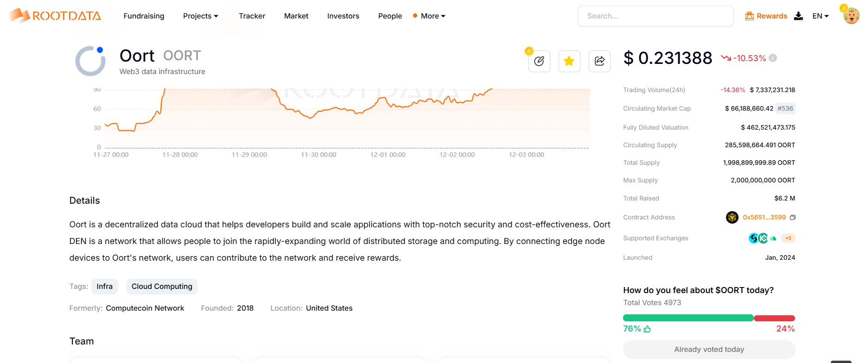Click the thumbs-up bullish vote icon
This screenshot has width=866, height=363.
tap(647, 329)
